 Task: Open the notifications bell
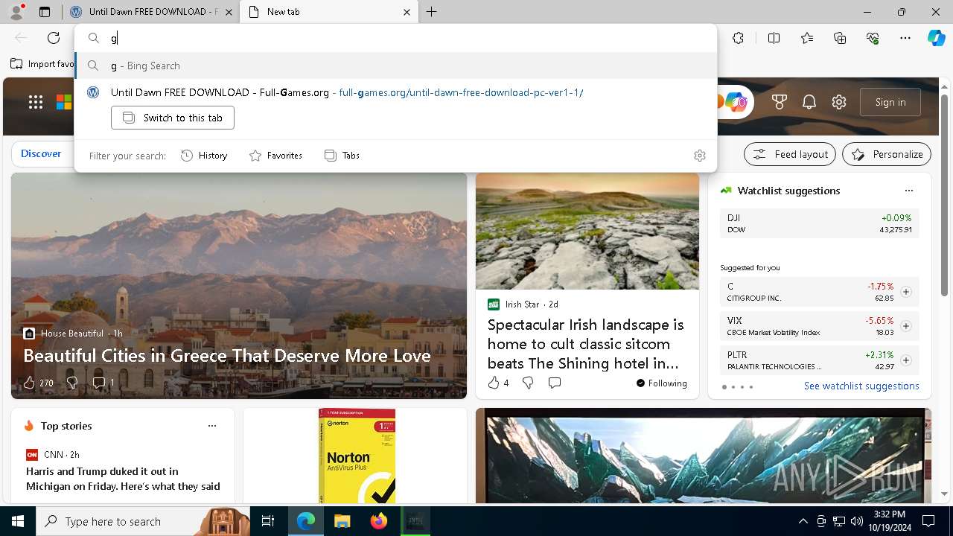809,102
